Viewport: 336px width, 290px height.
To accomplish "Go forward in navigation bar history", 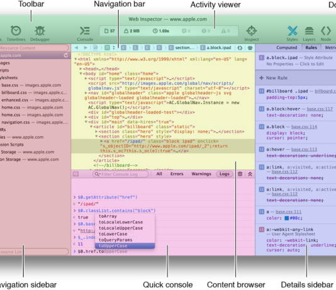I will pyautogui.click(x=86, y=48).
